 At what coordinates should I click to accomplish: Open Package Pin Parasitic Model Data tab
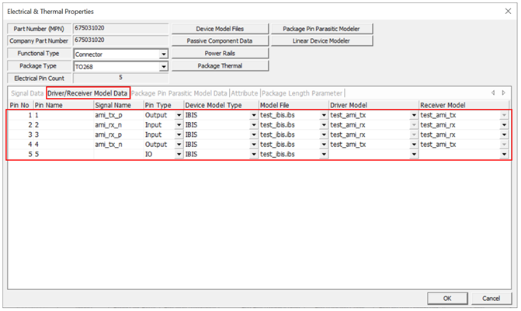click(x=179, y=93)
